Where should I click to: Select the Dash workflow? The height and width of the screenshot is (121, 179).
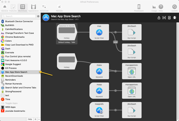[x=20, y=49]
